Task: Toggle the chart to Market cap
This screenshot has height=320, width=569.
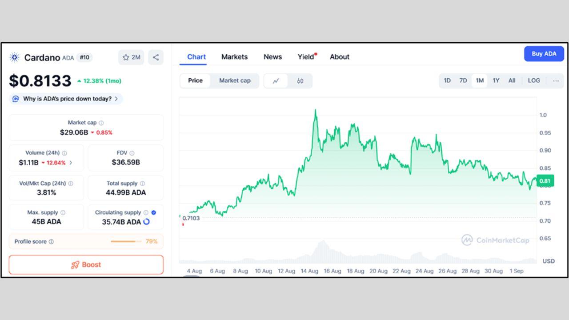Action: point(235,80)
